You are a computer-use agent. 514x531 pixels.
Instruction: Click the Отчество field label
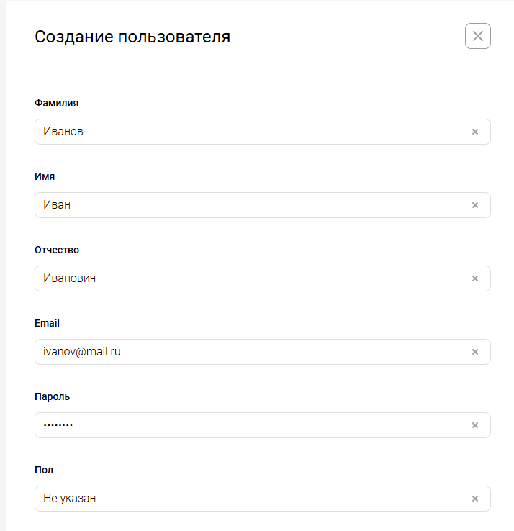57,250
